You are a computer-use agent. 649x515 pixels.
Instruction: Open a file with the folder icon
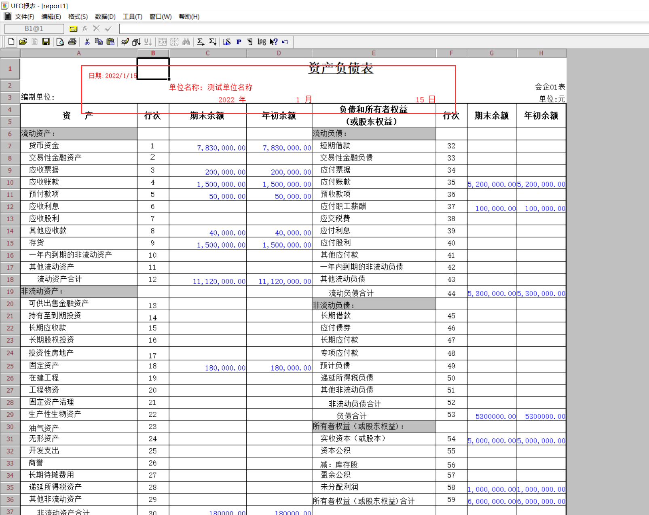pyautogui.click(x=23, y=42)
